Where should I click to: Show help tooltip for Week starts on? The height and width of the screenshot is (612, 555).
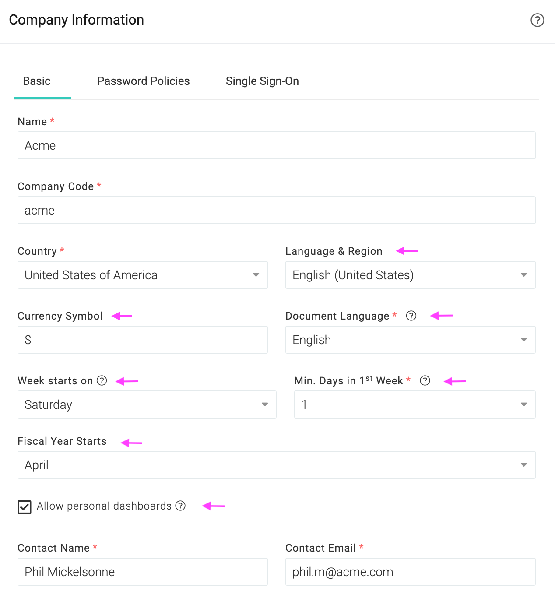coord(102,380)
